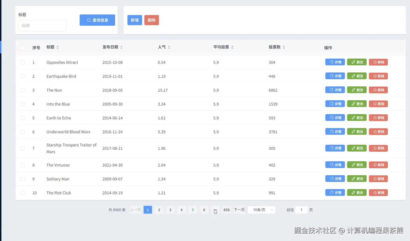Click inside the 标题 search input field
The image size is (410, 241).
pyautogui.click(x=42, y=26)
